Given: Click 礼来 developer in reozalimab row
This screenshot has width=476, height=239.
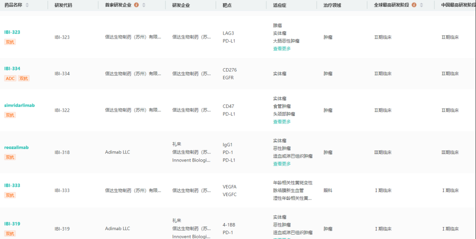Looking at the screenshot, I should click(x=177, y=144).
